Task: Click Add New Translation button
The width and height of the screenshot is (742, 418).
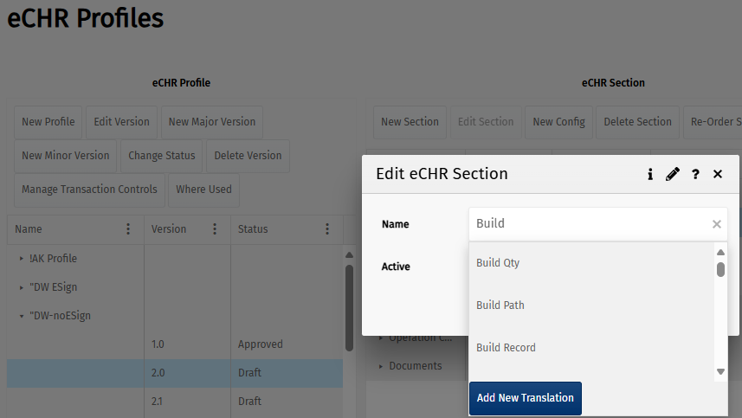Action: (525, 398)
